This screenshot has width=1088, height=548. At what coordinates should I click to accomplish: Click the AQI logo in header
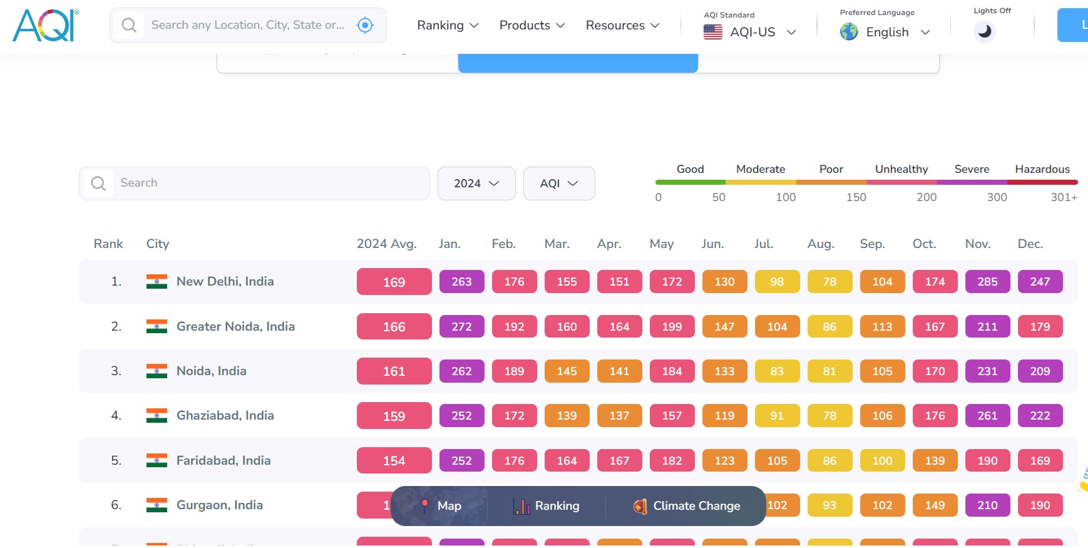pyautogui.click(x=46, y=26)
